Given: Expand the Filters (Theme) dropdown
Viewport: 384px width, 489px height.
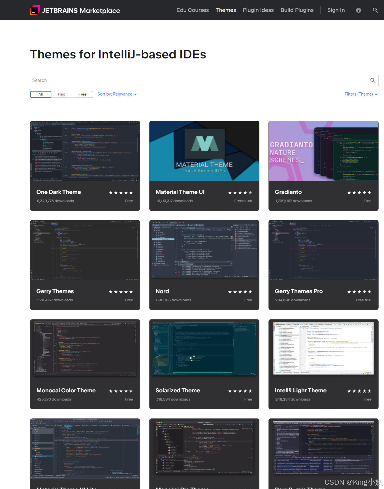Looking at the screenshot, I should pos(361,94).
